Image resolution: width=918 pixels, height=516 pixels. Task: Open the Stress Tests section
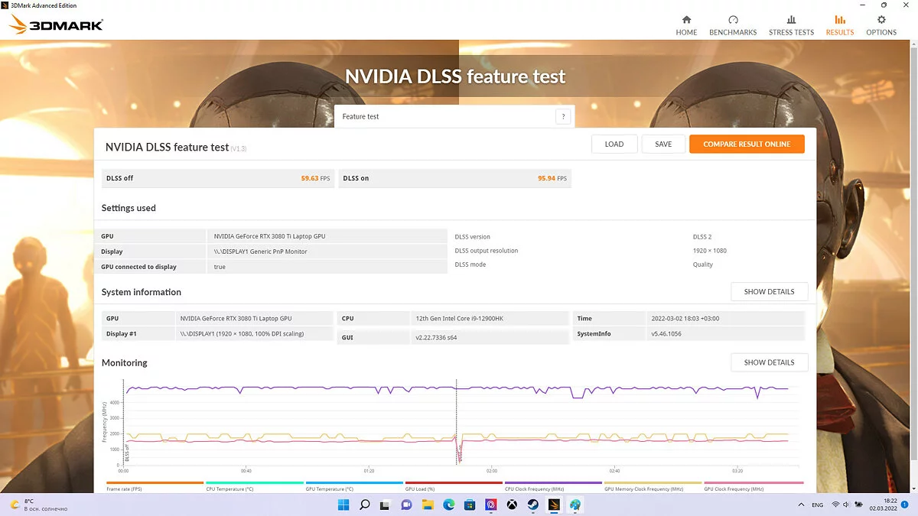(791, 25)
